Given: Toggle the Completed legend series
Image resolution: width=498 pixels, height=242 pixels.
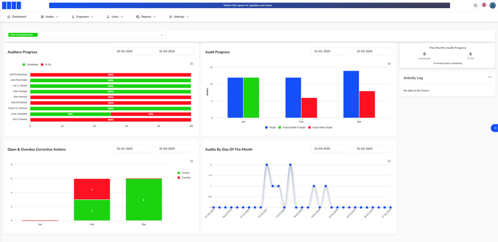Looking at the screenshot, I should [x=30, y=65].
